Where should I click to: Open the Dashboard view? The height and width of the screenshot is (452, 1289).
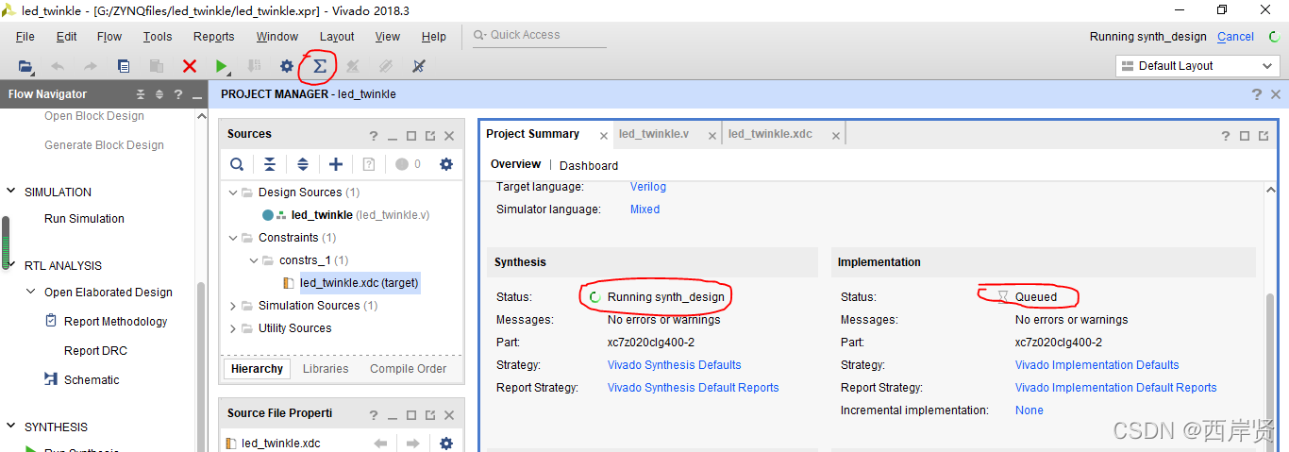589,165
